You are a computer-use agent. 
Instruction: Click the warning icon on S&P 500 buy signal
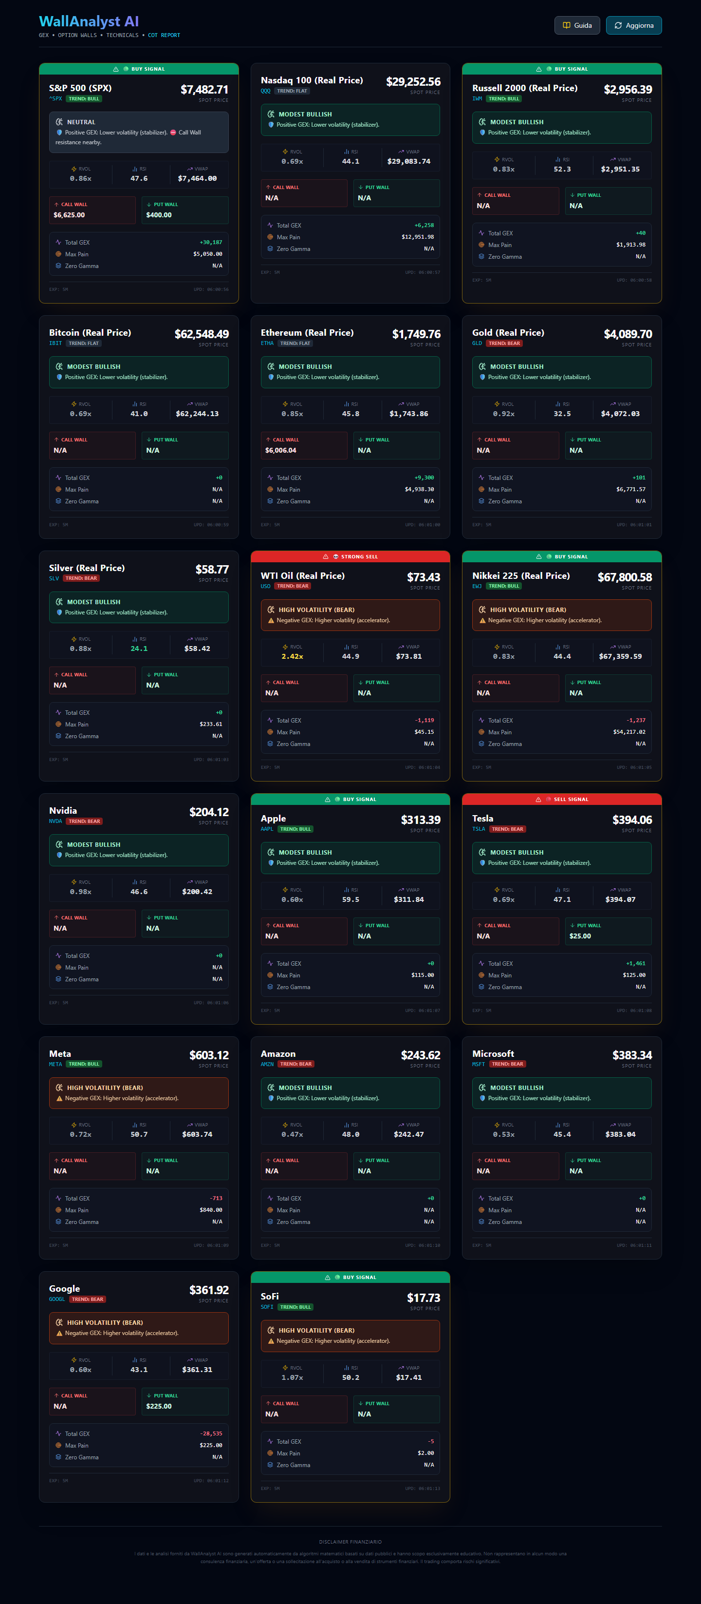point(116,69)
